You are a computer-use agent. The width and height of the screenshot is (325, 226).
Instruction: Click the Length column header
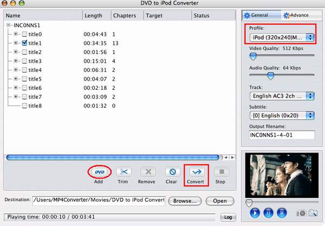[x=97, y=16]
